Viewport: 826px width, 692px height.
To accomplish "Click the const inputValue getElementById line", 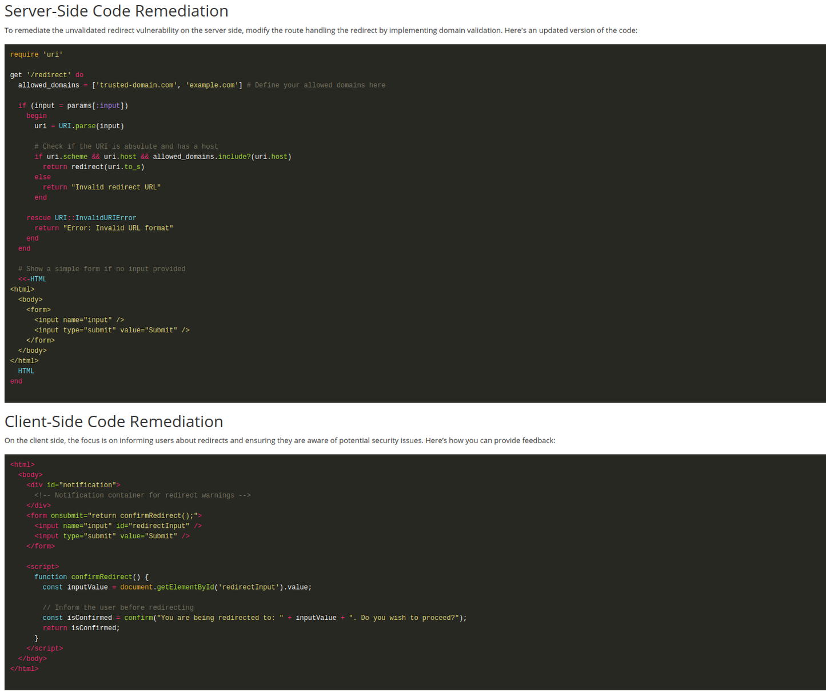I will coord(177,587).
